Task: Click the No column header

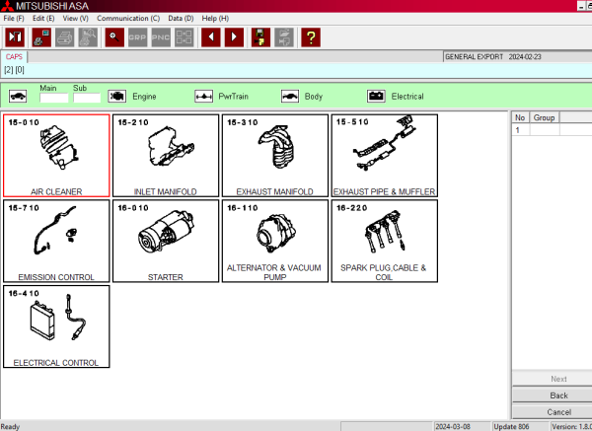Action: point(520,117)
